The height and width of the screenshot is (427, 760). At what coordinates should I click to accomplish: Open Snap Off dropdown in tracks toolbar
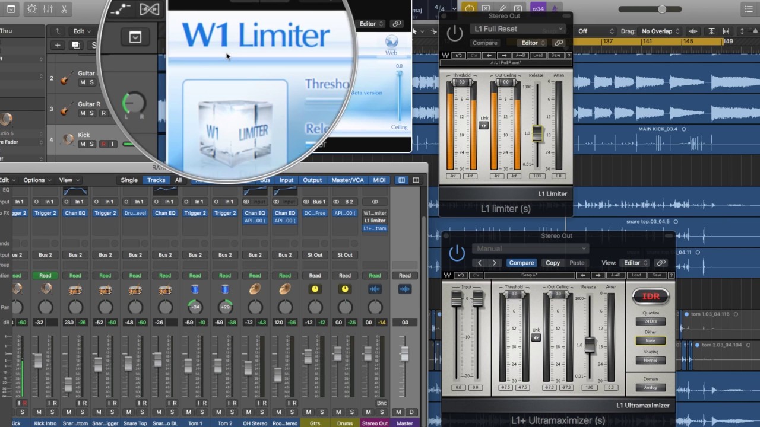(595, 31)
